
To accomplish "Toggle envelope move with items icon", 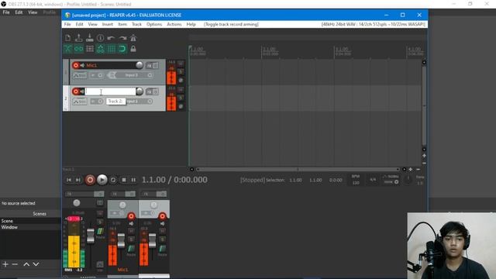I will pos(100,49).
